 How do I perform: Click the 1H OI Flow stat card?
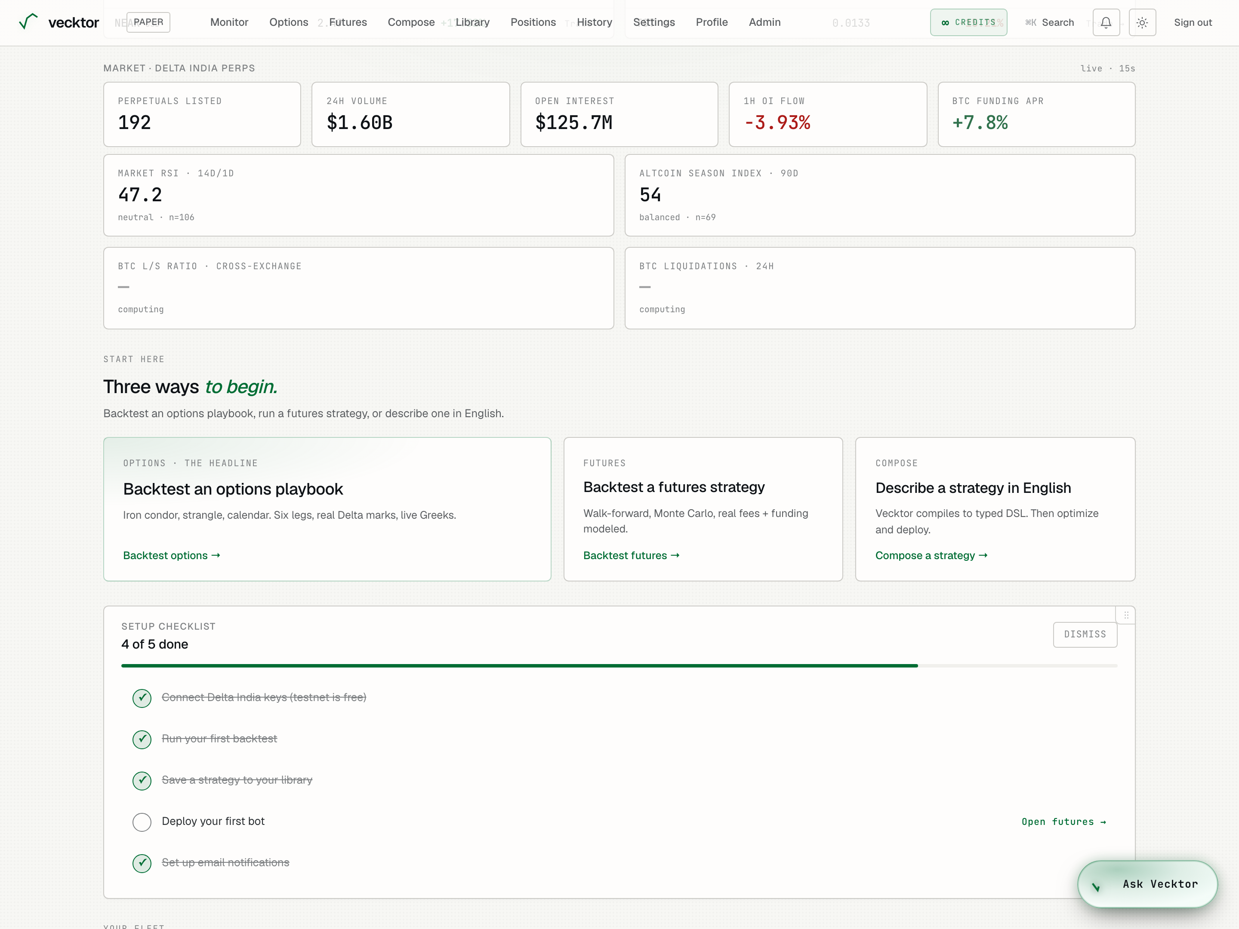pyautogui.click(x=828, y=114)
